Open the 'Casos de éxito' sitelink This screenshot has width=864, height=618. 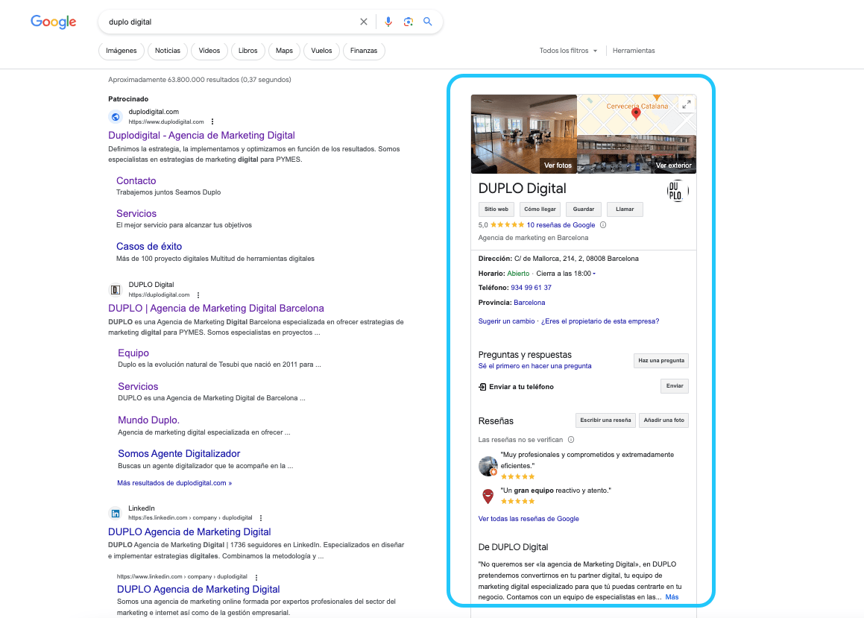click(x=149, y=246)
